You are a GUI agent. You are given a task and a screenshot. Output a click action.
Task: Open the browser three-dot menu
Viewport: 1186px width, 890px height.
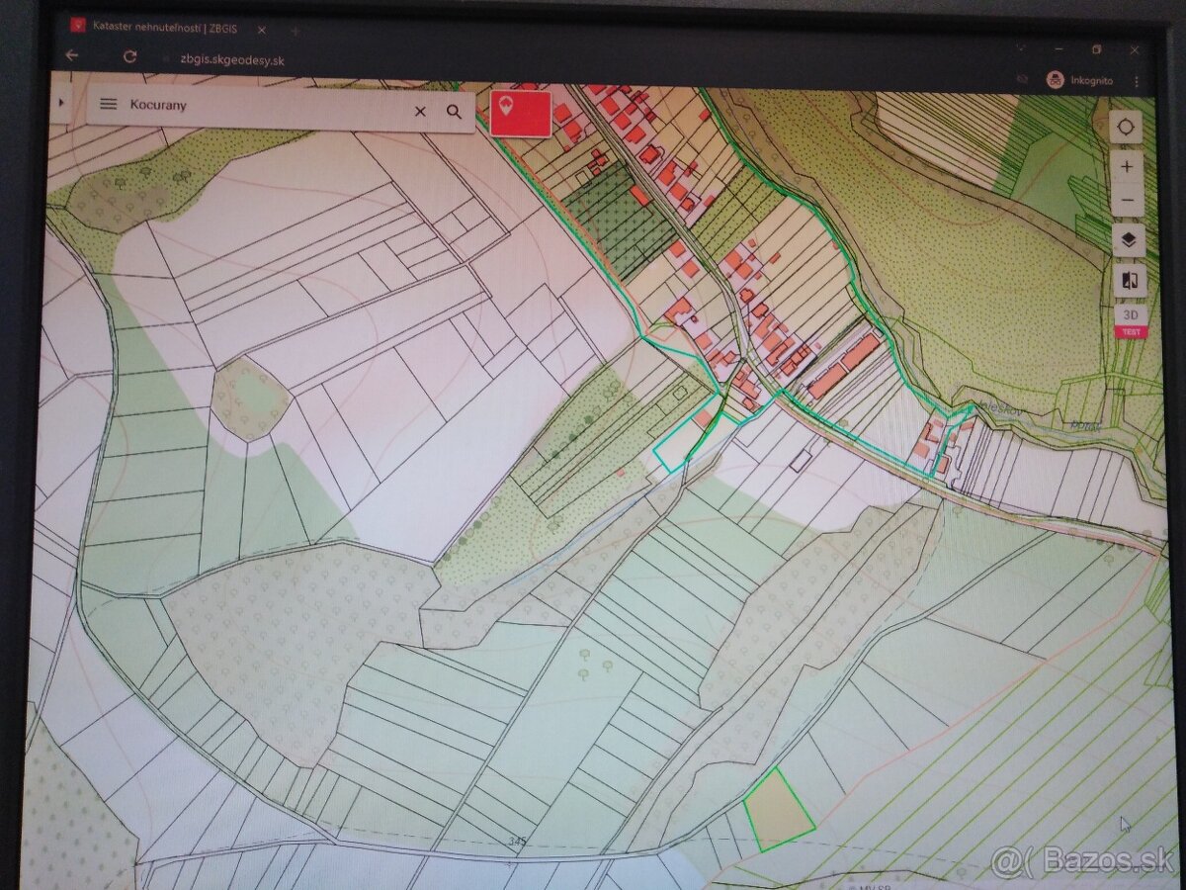(x=1137, y=82)
